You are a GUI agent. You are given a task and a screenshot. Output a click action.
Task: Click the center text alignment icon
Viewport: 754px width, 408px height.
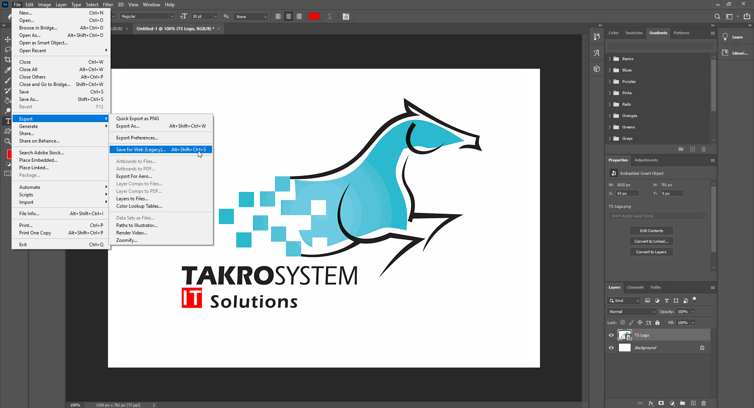289,16
